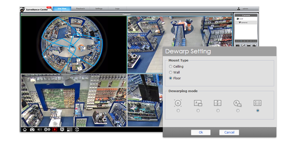This screenshot has width=288, height=145.
Task: Click the fisheye original view pane
Action: (74, 45)
